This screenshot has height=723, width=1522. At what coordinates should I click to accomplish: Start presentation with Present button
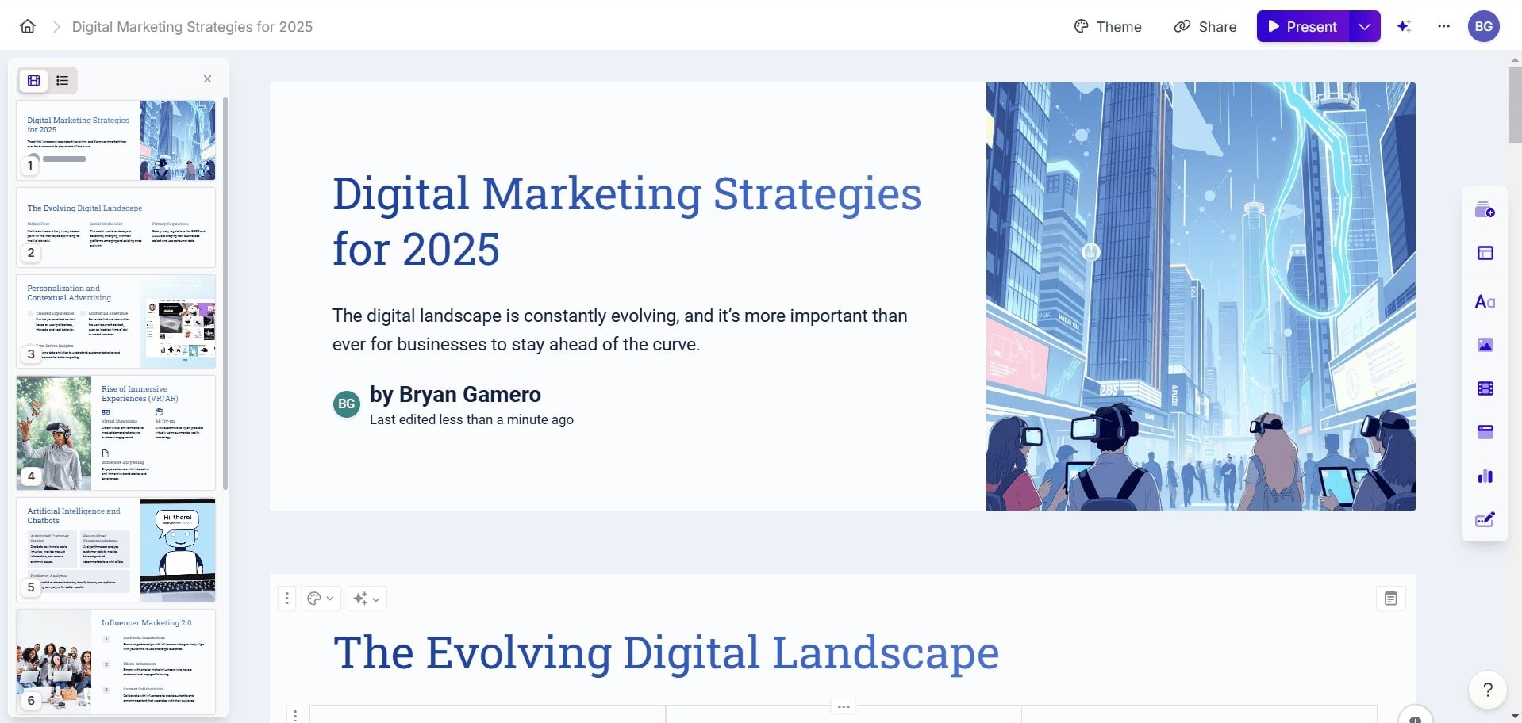1303,26
